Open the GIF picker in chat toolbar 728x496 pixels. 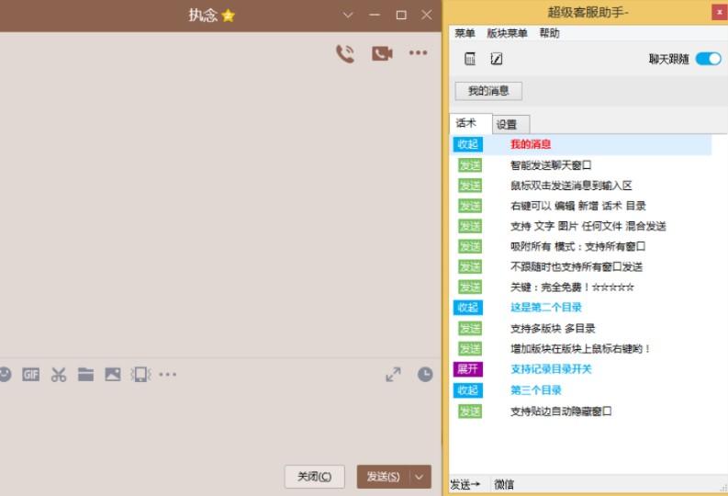(x=31, y=374)
